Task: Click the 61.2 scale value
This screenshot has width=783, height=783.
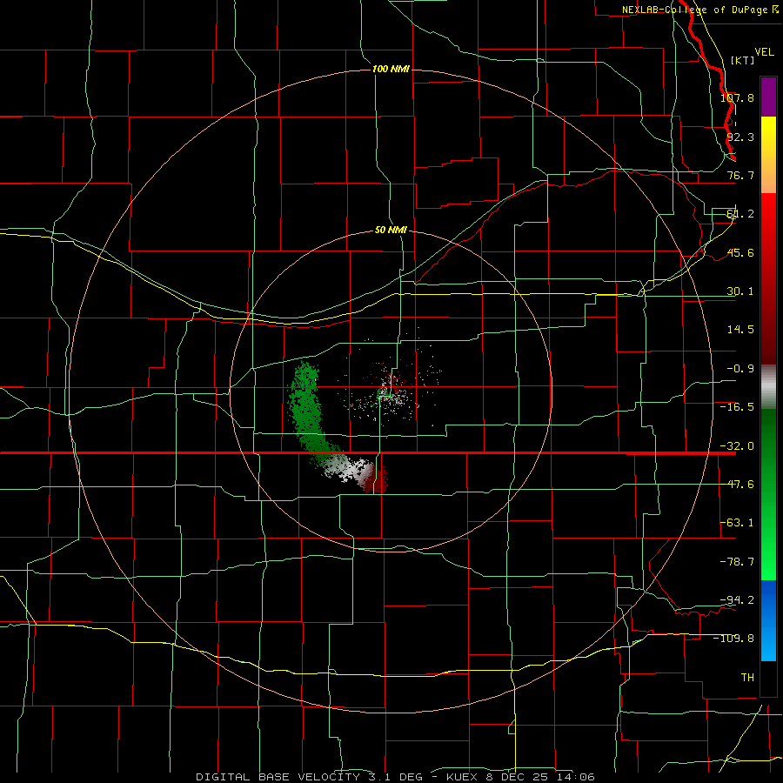Action: tap(740, 214)
